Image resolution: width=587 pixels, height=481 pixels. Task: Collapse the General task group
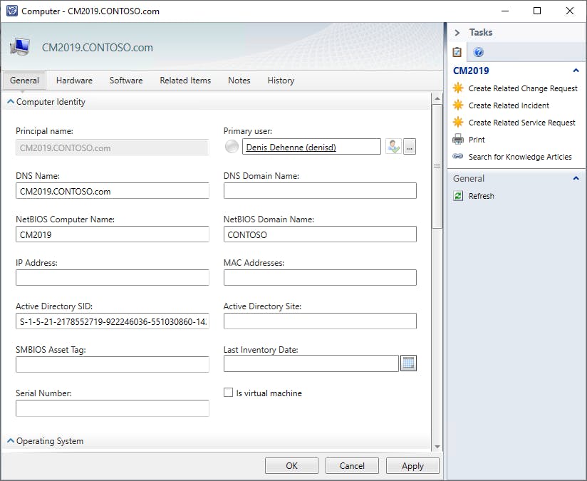tap(576, 178)
